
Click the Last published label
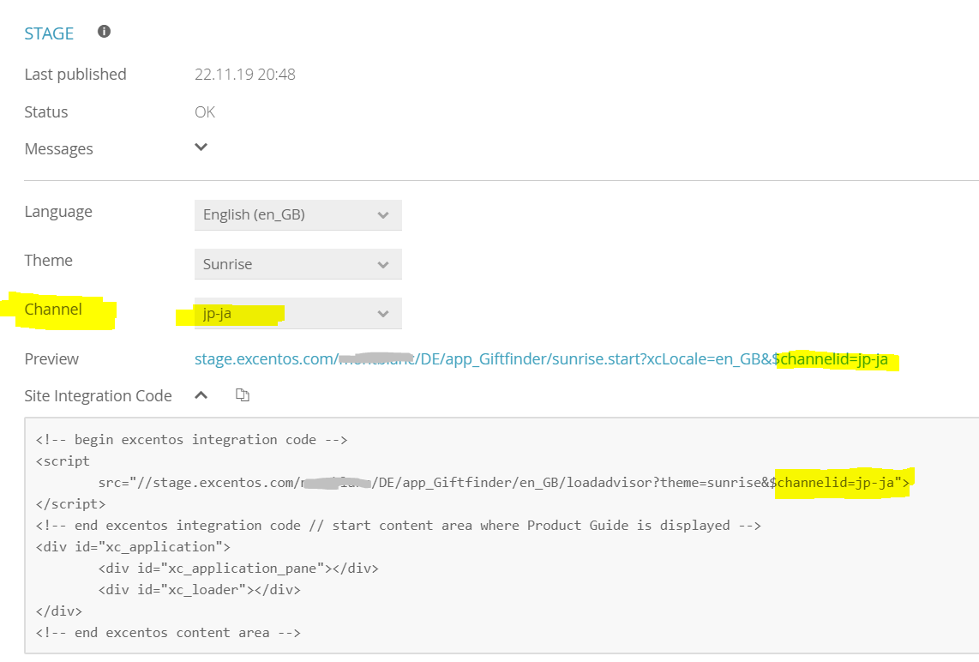[75, 75]
